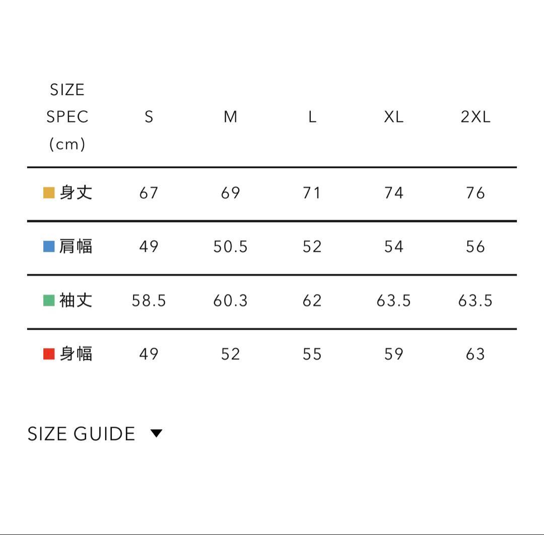Select the S size column header
This screenshot has width=544, height=535.
(x=149, y=117)
